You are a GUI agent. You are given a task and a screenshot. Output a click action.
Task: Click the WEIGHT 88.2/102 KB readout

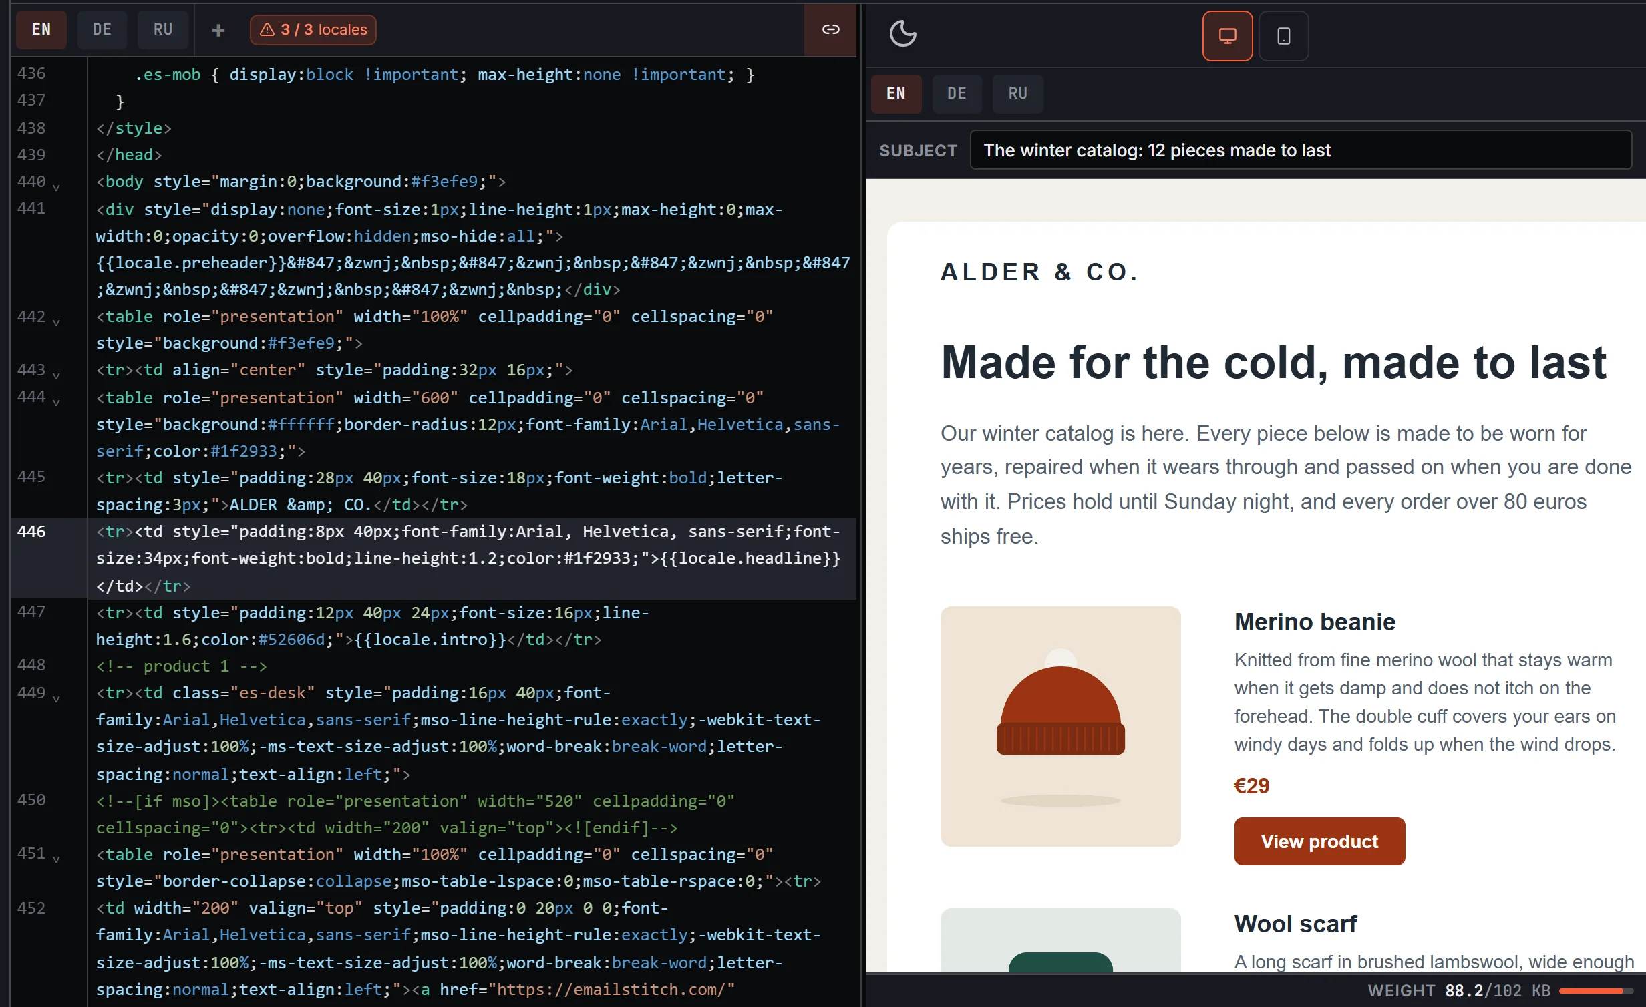pos(1459,990)
